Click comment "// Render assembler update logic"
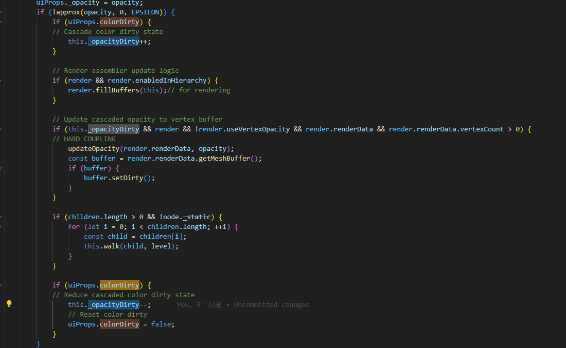The image size is (566, 348). pyautogui.click(x=115, y=71)
